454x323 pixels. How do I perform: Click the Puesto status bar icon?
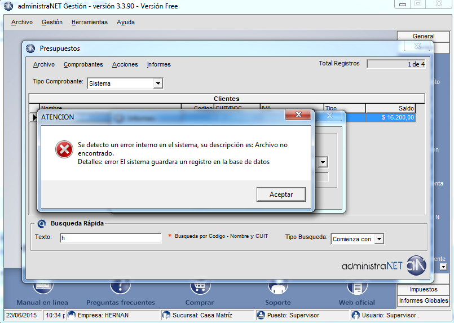point(261,315)
